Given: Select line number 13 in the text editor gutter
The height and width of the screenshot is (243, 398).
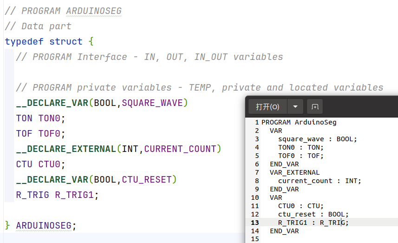Looking at the screenshot, I should (255, 223).
